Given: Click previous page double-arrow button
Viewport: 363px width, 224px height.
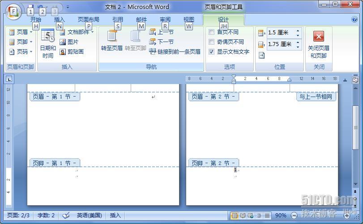Looking at the screenshot, I should click(x=355, y=191).
